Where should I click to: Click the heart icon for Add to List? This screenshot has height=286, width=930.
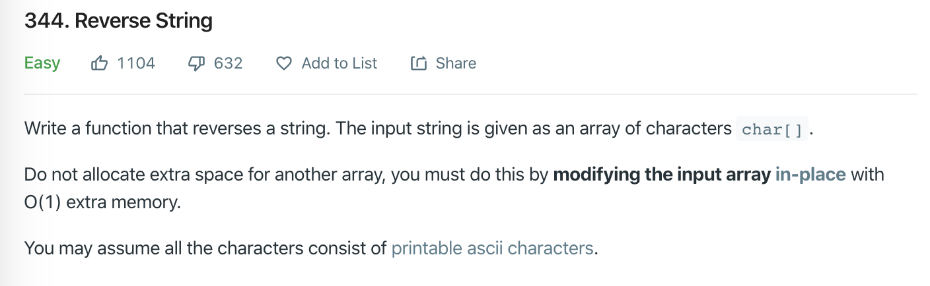283,63
